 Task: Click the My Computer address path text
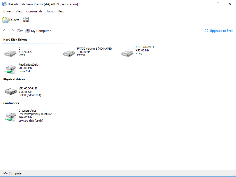[41, 31]
